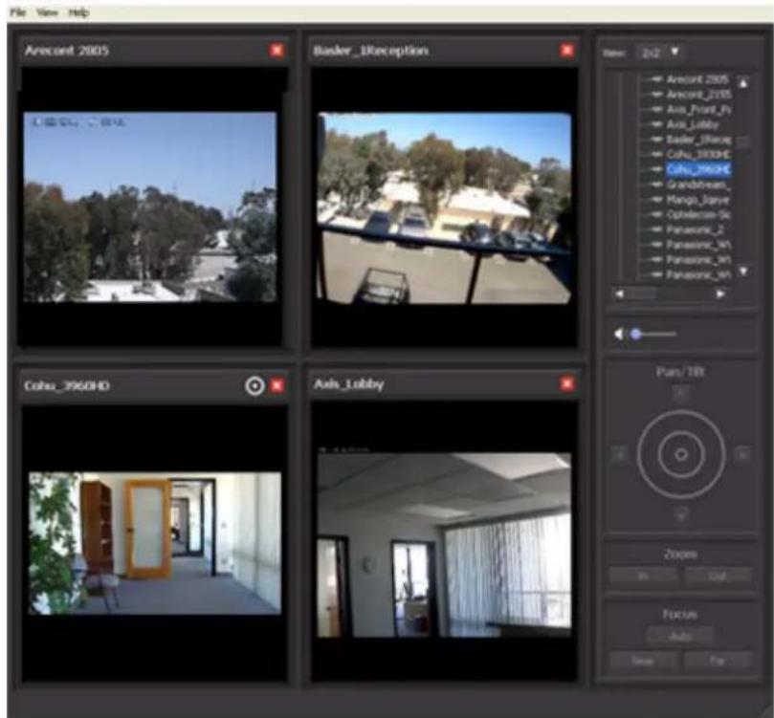This screenshot has width=774, height=718.
Task: Click the end of the volume slider track
Action: [x=674, y=335]
